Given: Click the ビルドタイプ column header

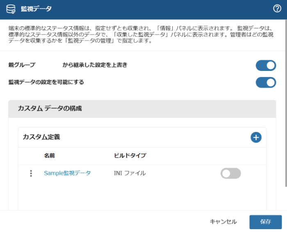Looking at the screenshot, I should [130, 155].
